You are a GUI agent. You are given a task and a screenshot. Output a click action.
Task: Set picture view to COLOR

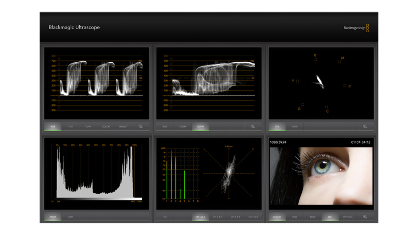[x=277, y=217]
